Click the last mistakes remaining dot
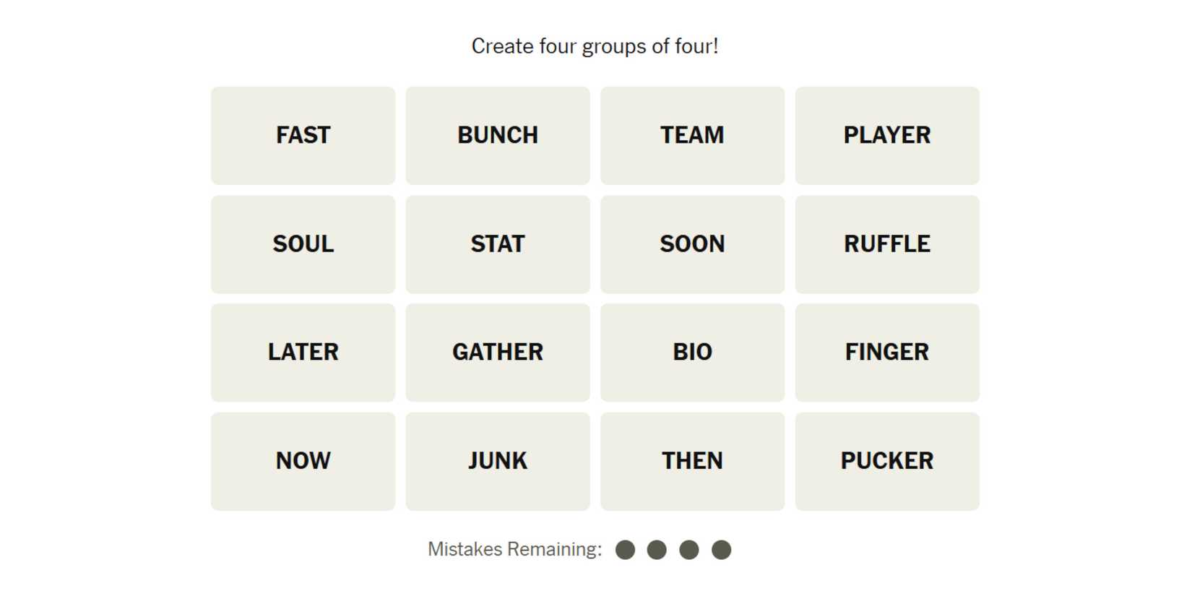 click(721, 550)
